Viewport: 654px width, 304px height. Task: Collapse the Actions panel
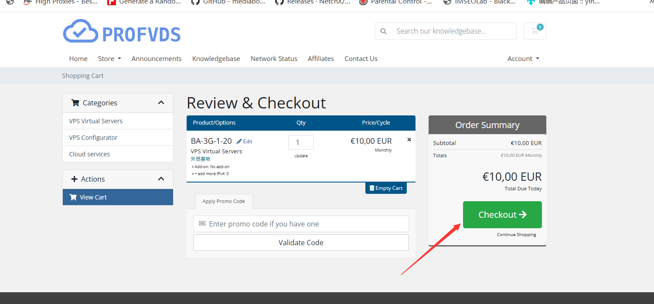point(161,179)
